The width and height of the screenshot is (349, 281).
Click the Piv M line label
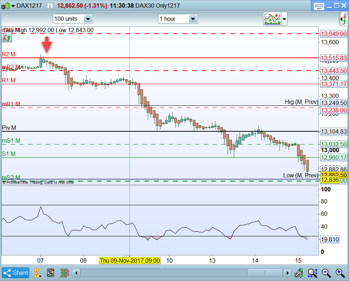[x=9, y=128]
